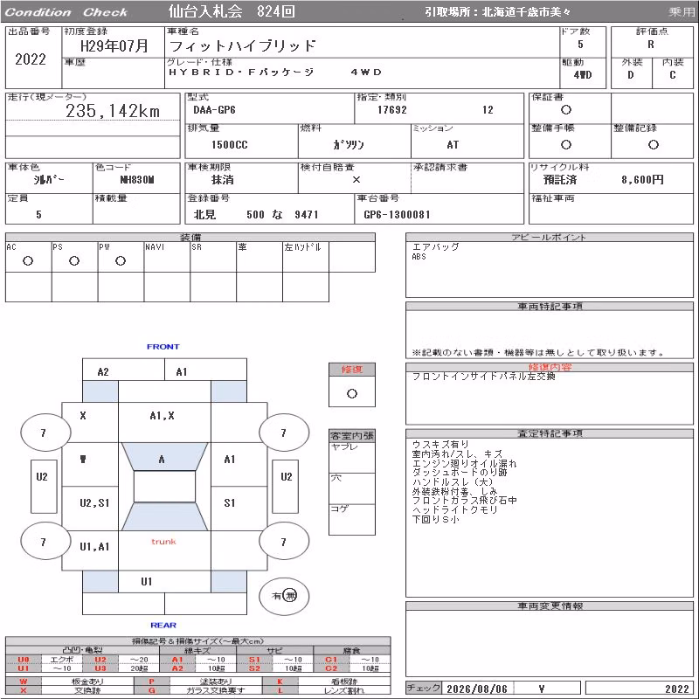
Task: Select repair detail 'フロントインサイドパネル左交換'
Action: [483, 377]
